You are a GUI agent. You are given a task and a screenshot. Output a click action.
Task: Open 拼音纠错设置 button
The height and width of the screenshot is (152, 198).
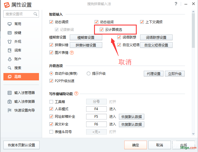pyautogui.click(x=86, y=45)
